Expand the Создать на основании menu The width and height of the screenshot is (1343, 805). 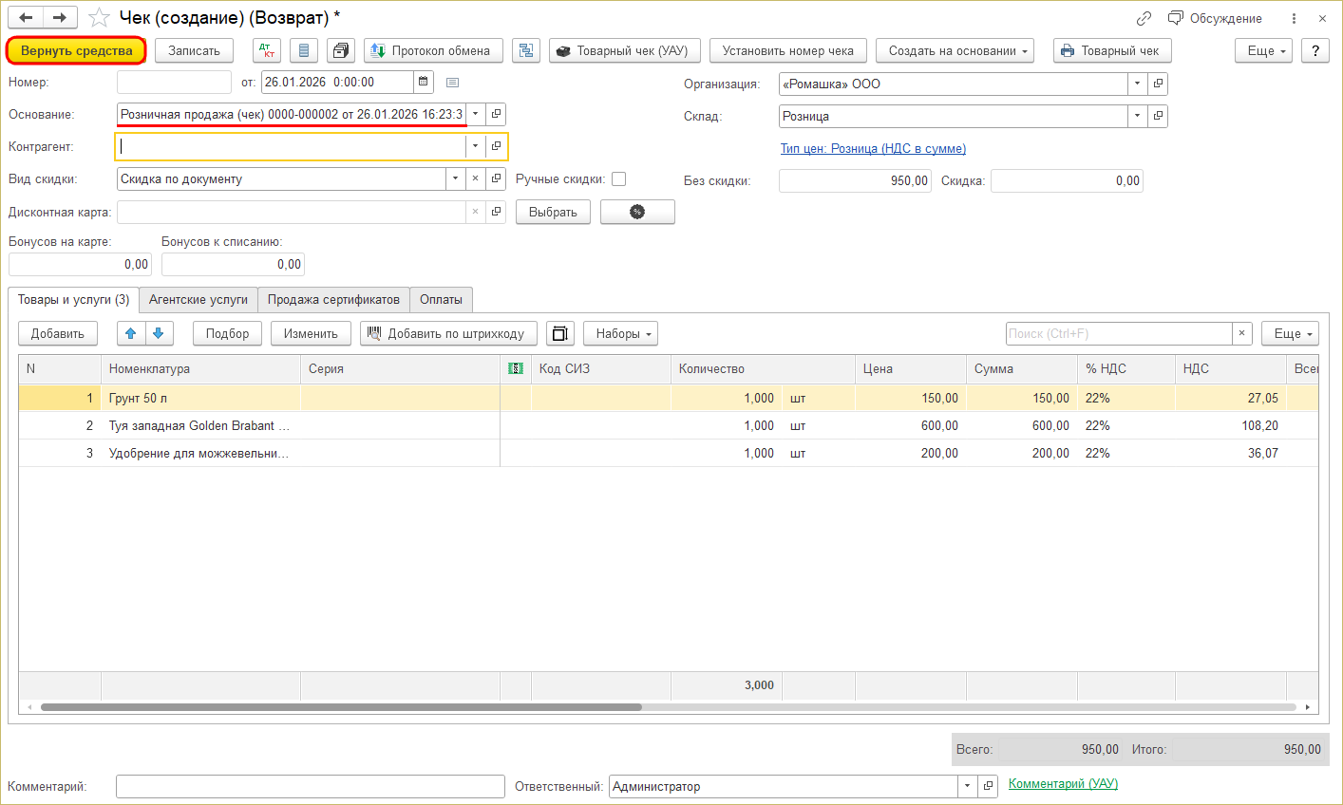955,50
